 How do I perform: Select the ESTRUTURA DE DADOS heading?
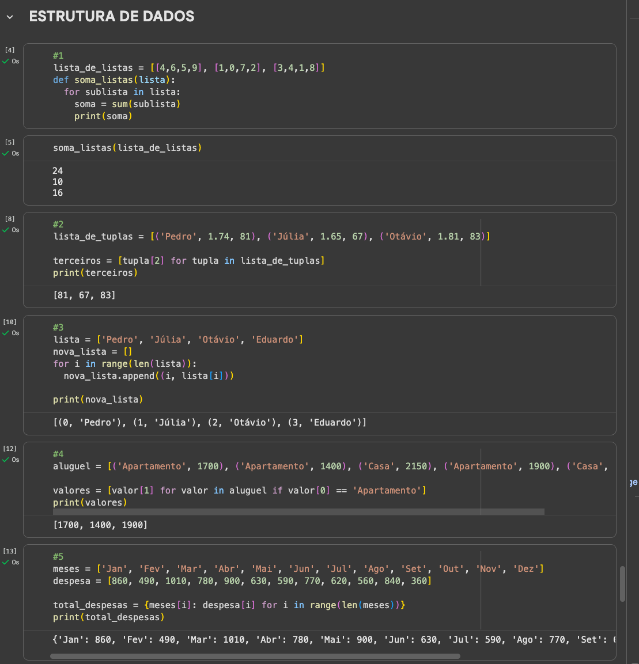[x=112, y=17]
